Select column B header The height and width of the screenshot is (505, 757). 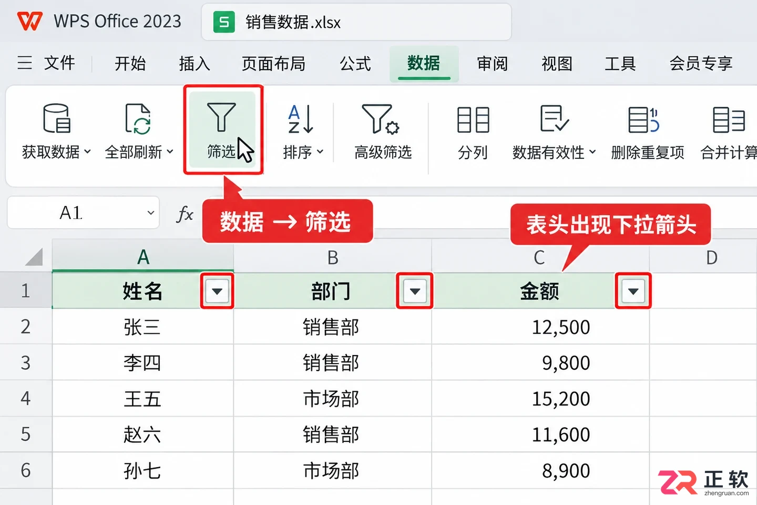click(332, 257)
